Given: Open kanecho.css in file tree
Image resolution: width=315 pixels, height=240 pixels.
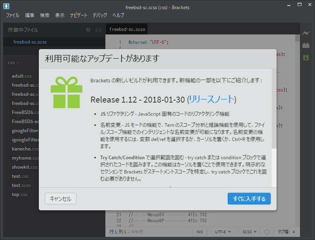Looking at the screenshot, I should pos(25,149).
